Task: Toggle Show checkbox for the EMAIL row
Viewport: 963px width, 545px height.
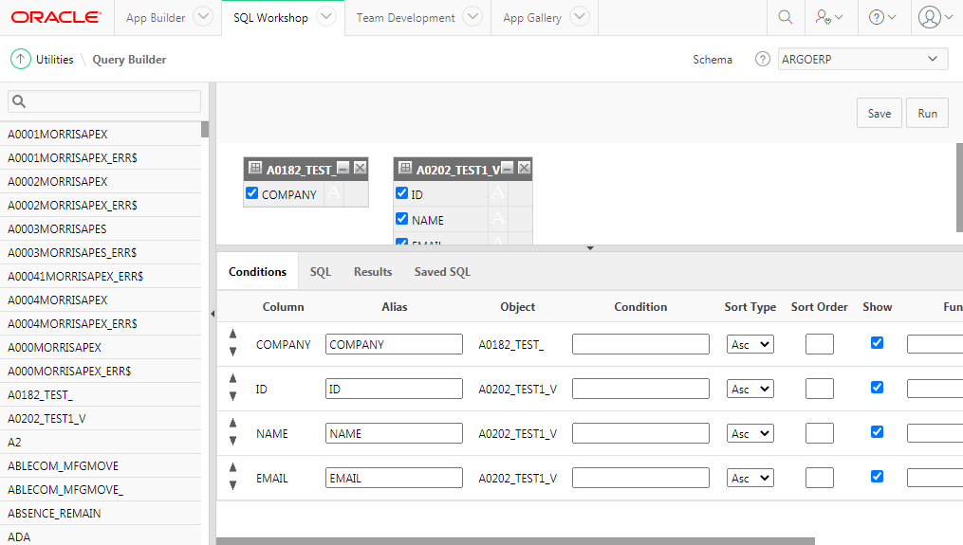Action: pyautogui.click(x=877, y=476)
